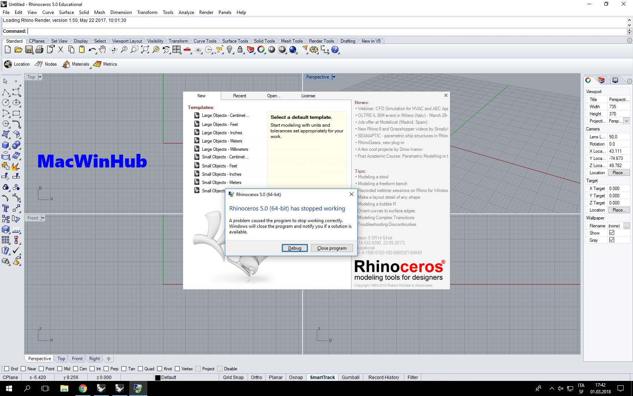Open the Modeling a stool tip link
Viewport: 633px width, 396px height.
pos(373,177)
